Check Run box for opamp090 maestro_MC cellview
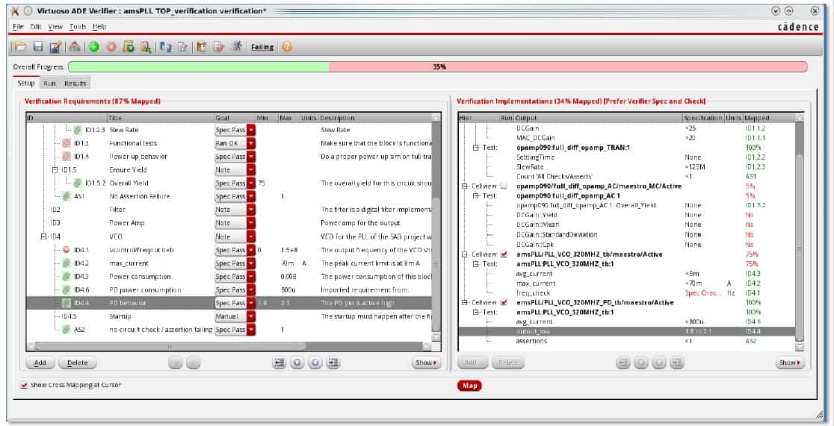Viewport: 834px width, 426px height. [504, 186]
